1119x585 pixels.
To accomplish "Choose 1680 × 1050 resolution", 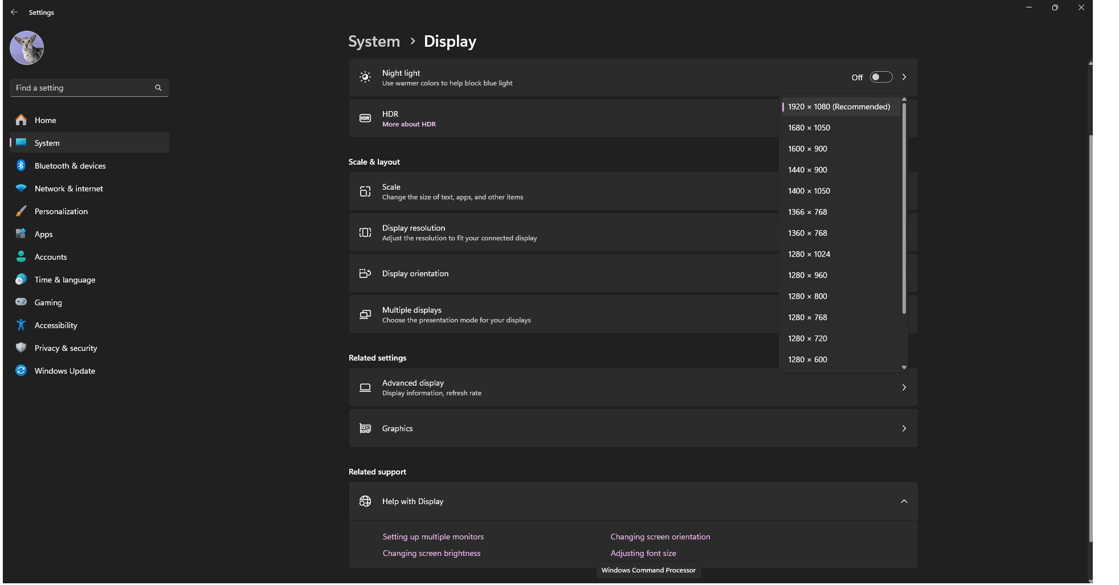I will coord(841,128).
